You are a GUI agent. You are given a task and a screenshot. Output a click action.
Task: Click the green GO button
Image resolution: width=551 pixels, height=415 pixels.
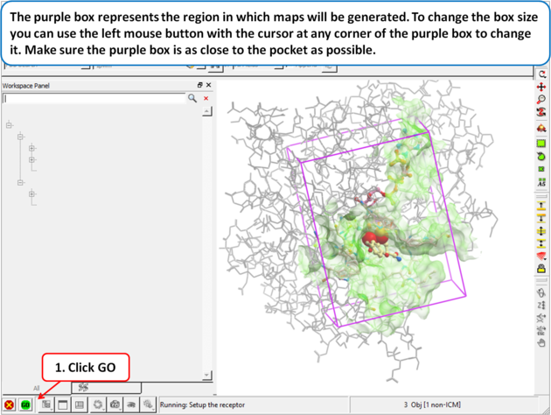coord(26,405)
